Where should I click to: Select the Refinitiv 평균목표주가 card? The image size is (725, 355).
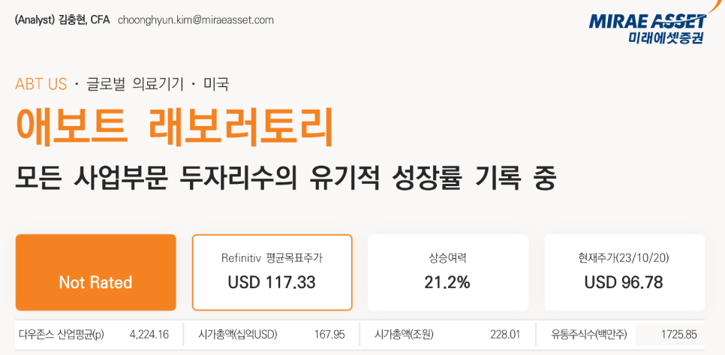(272, 272)
